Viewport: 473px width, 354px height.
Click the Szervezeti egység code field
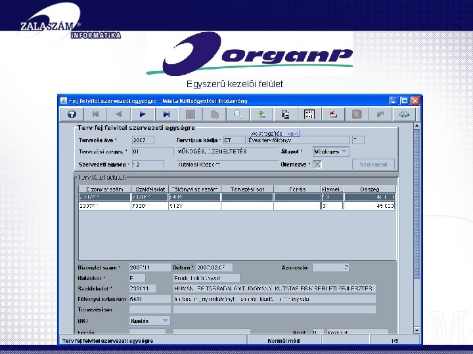pyautogui.click(x=148, y=165)
